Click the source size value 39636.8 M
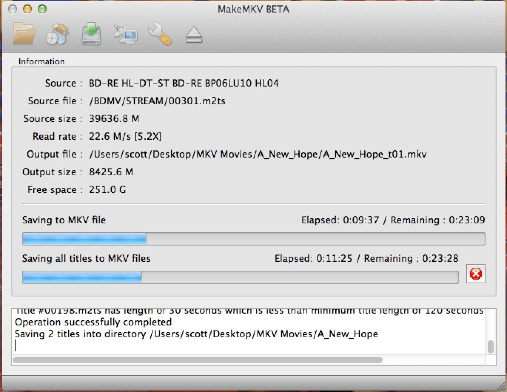 coord(114,119)
